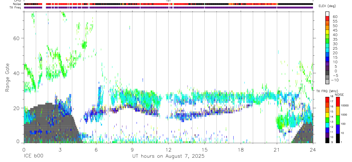Click the '55' label on ELEV colorbar
This screenshot has width=352, height=162.
(335, 21)
